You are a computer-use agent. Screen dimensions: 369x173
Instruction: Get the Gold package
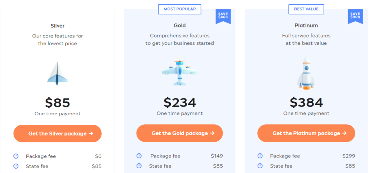179,133
